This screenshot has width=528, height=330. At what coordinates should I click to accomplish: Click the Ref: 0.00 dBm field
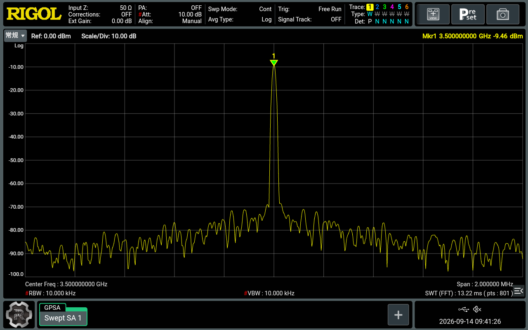click(x=51, y=36)
